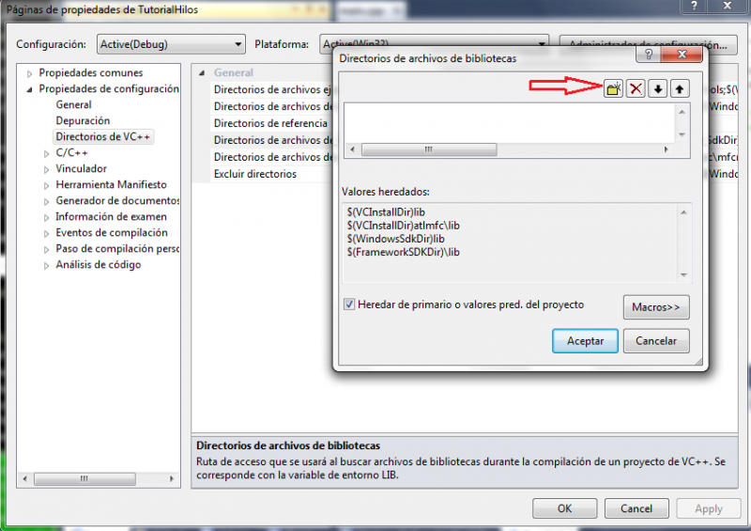Expand Generador de documentos node

[x=46, y=201]
